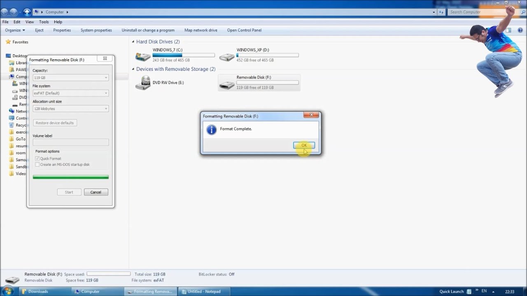Click the WINDOWS_7 (C:) usage bar
Screen dimensions: 527x296
184,55
